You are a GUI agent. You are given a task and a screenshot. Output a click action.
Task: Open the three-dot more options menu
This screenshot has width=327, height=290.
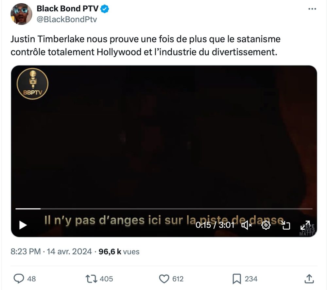(312, 9)
